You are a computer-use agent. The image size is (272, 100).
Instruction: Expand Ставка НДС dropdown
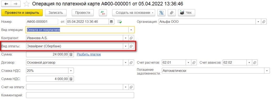[71, 71]
